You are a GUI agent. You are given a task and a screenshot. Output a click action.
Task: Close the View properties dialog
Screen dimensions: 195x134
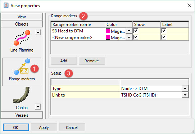coord(189,5)
